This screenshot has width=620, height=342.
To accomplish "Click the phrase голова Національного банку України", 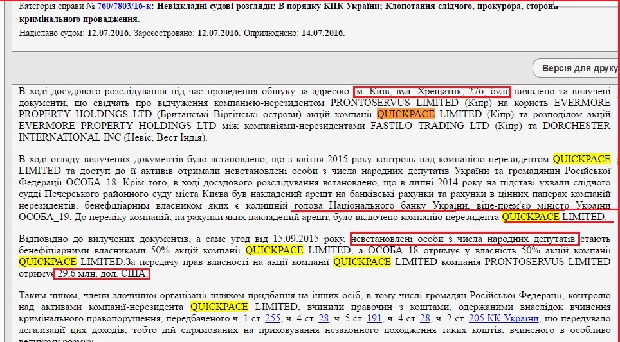I will point(380,205).
